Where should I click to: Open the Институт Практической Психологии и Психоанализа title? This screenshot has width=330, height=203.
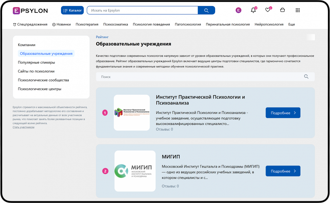200,100
